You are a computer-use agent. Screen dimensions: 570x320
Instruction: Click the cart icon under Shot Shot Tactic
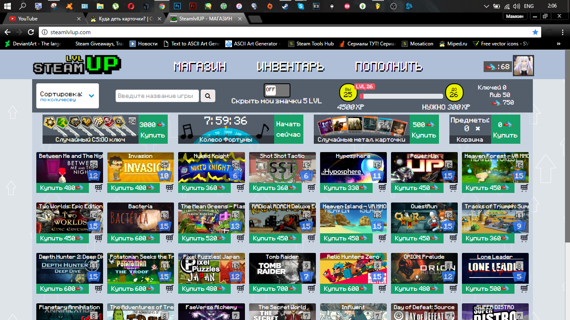(x=311, y=188)
